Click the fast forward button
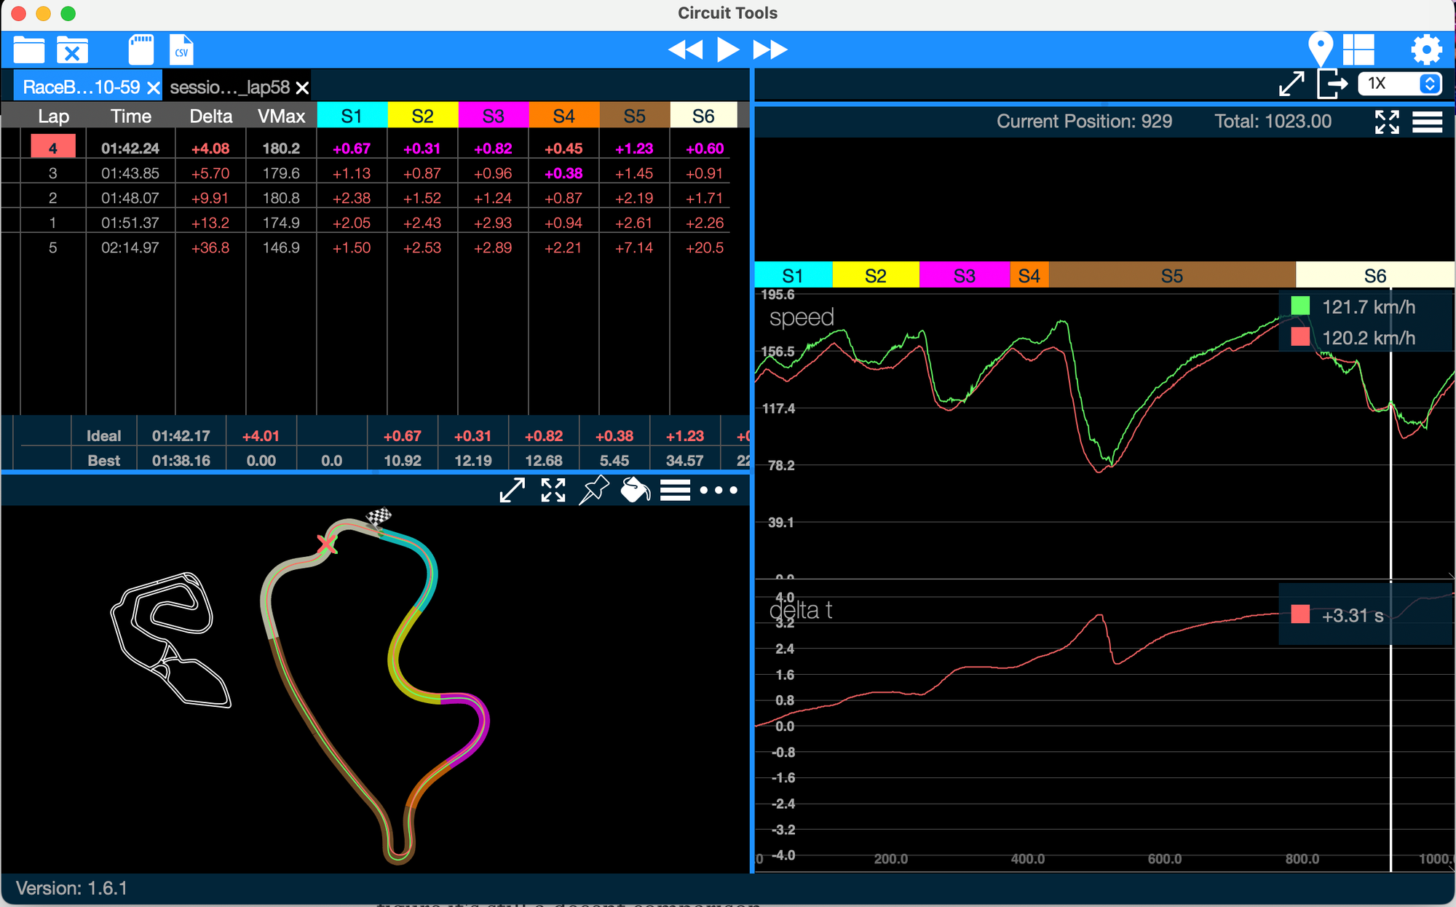1456x907 pixels. (769, 49)
